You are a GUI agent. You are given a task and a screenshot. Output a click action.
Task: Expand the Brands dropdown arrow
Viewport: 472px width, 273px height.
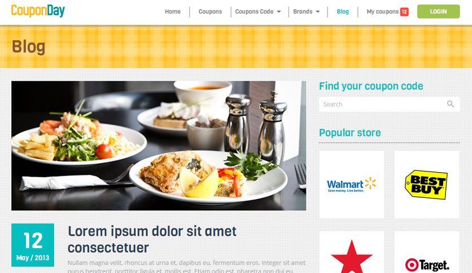(x=317, y=12)
